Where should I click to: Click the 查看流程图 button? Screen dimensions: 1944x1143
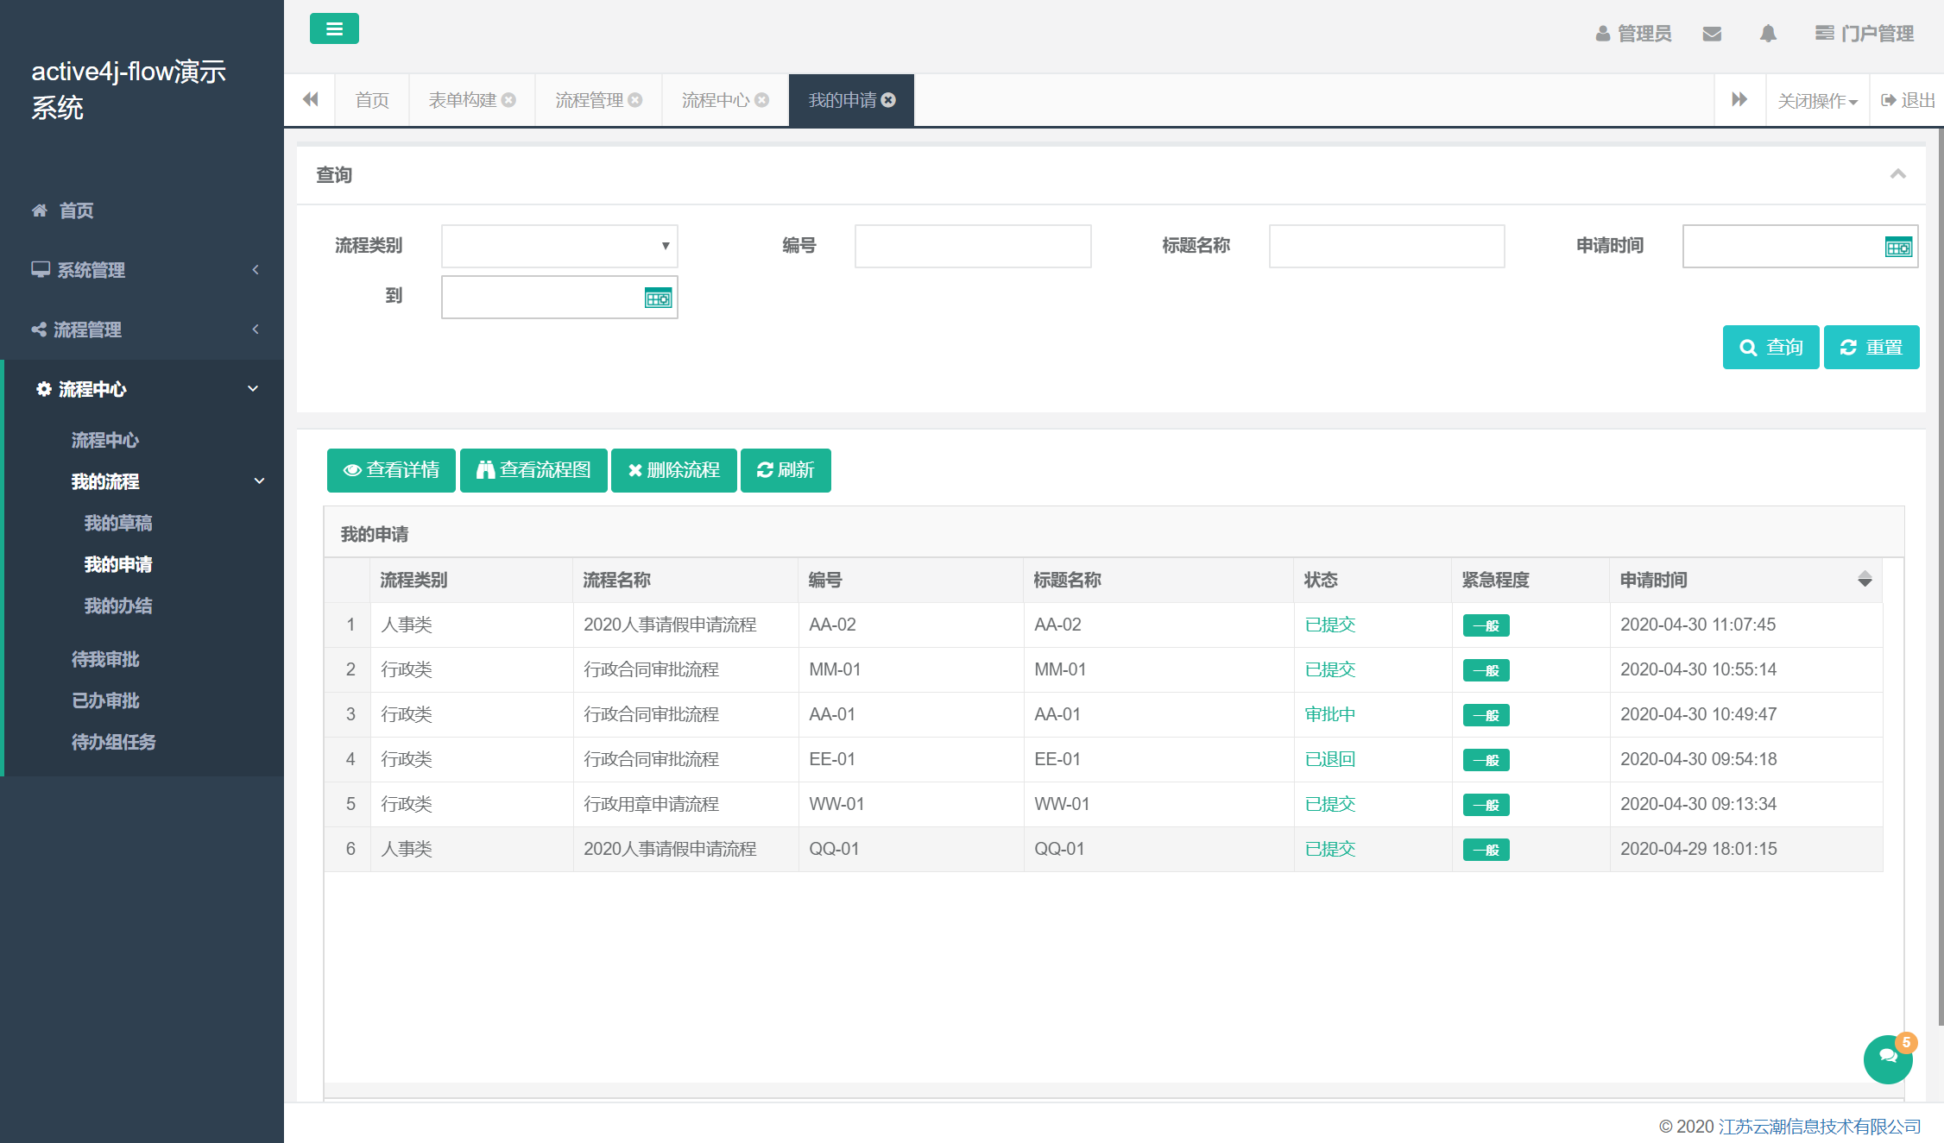coord(533,470)
